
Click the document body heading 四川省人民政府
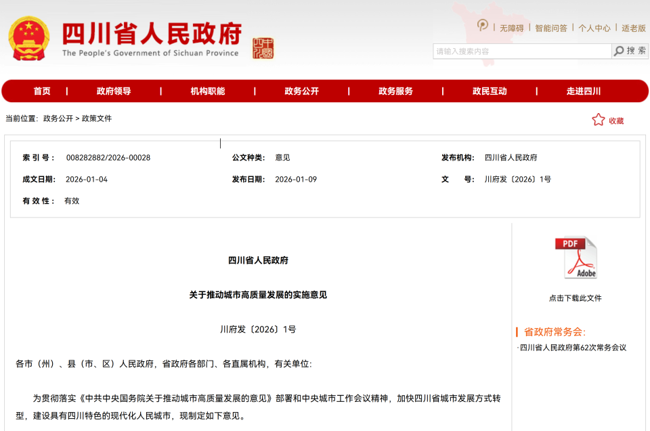[x=258, y=260]
